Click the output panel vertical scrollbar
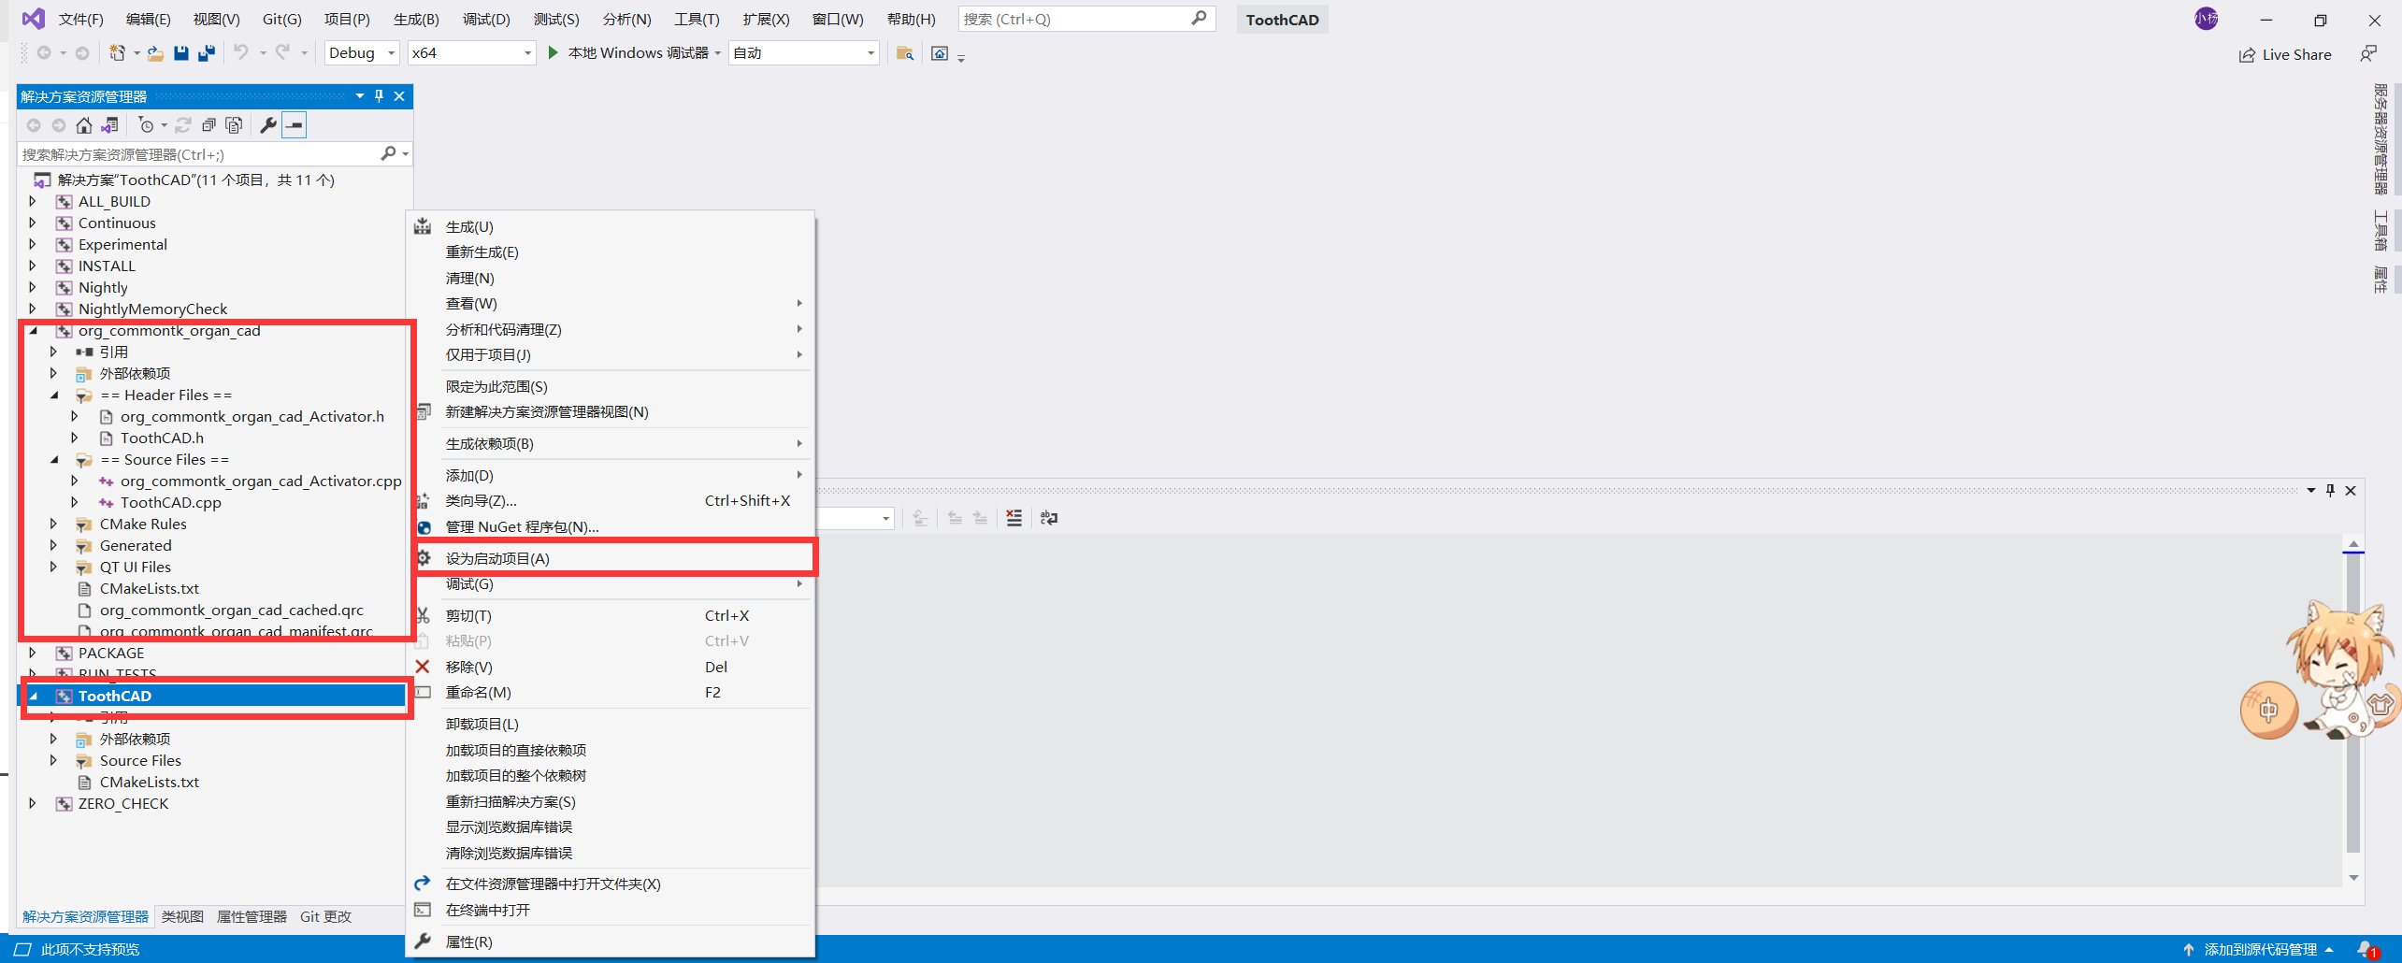Image resolution: width=2402 pixels, height=963 pixels. point(2353,711)
